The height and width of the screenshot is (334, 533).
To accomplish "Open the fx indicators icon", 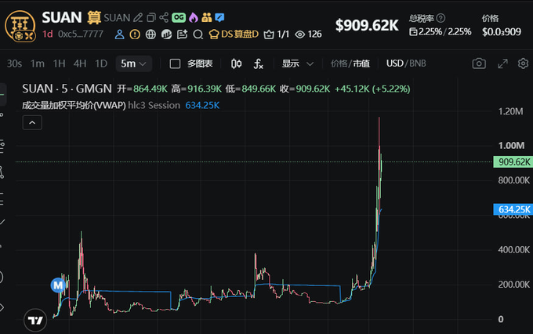I will pos(259,64).
